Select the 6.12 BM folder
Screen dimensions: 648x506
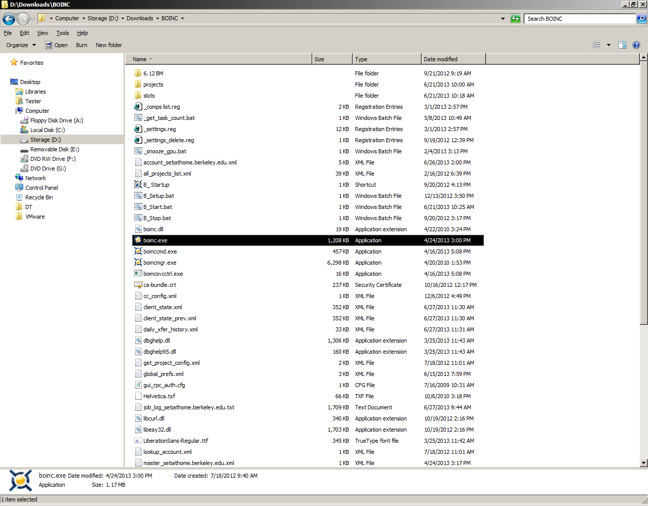(308, 73)
